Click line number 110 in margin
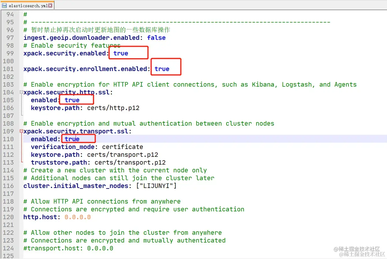Screen dimensions: 387x259 [x=8, y=139]
